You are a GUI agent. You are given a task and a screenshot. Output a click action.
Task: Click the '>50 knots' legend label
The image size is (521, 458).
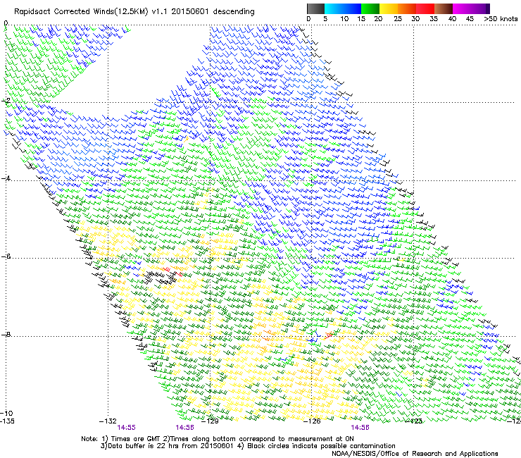[x=501, y=19]
